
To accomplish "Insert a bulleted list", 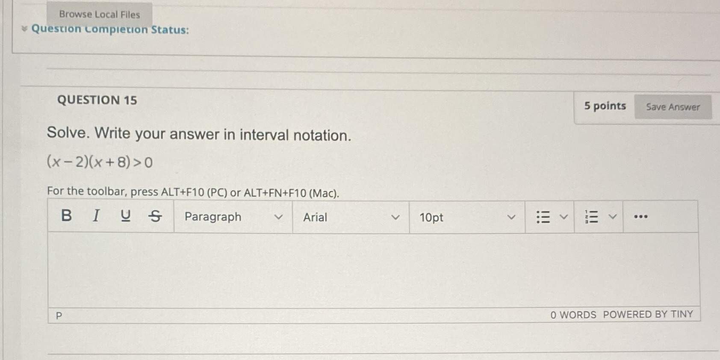I will [543, 217].
